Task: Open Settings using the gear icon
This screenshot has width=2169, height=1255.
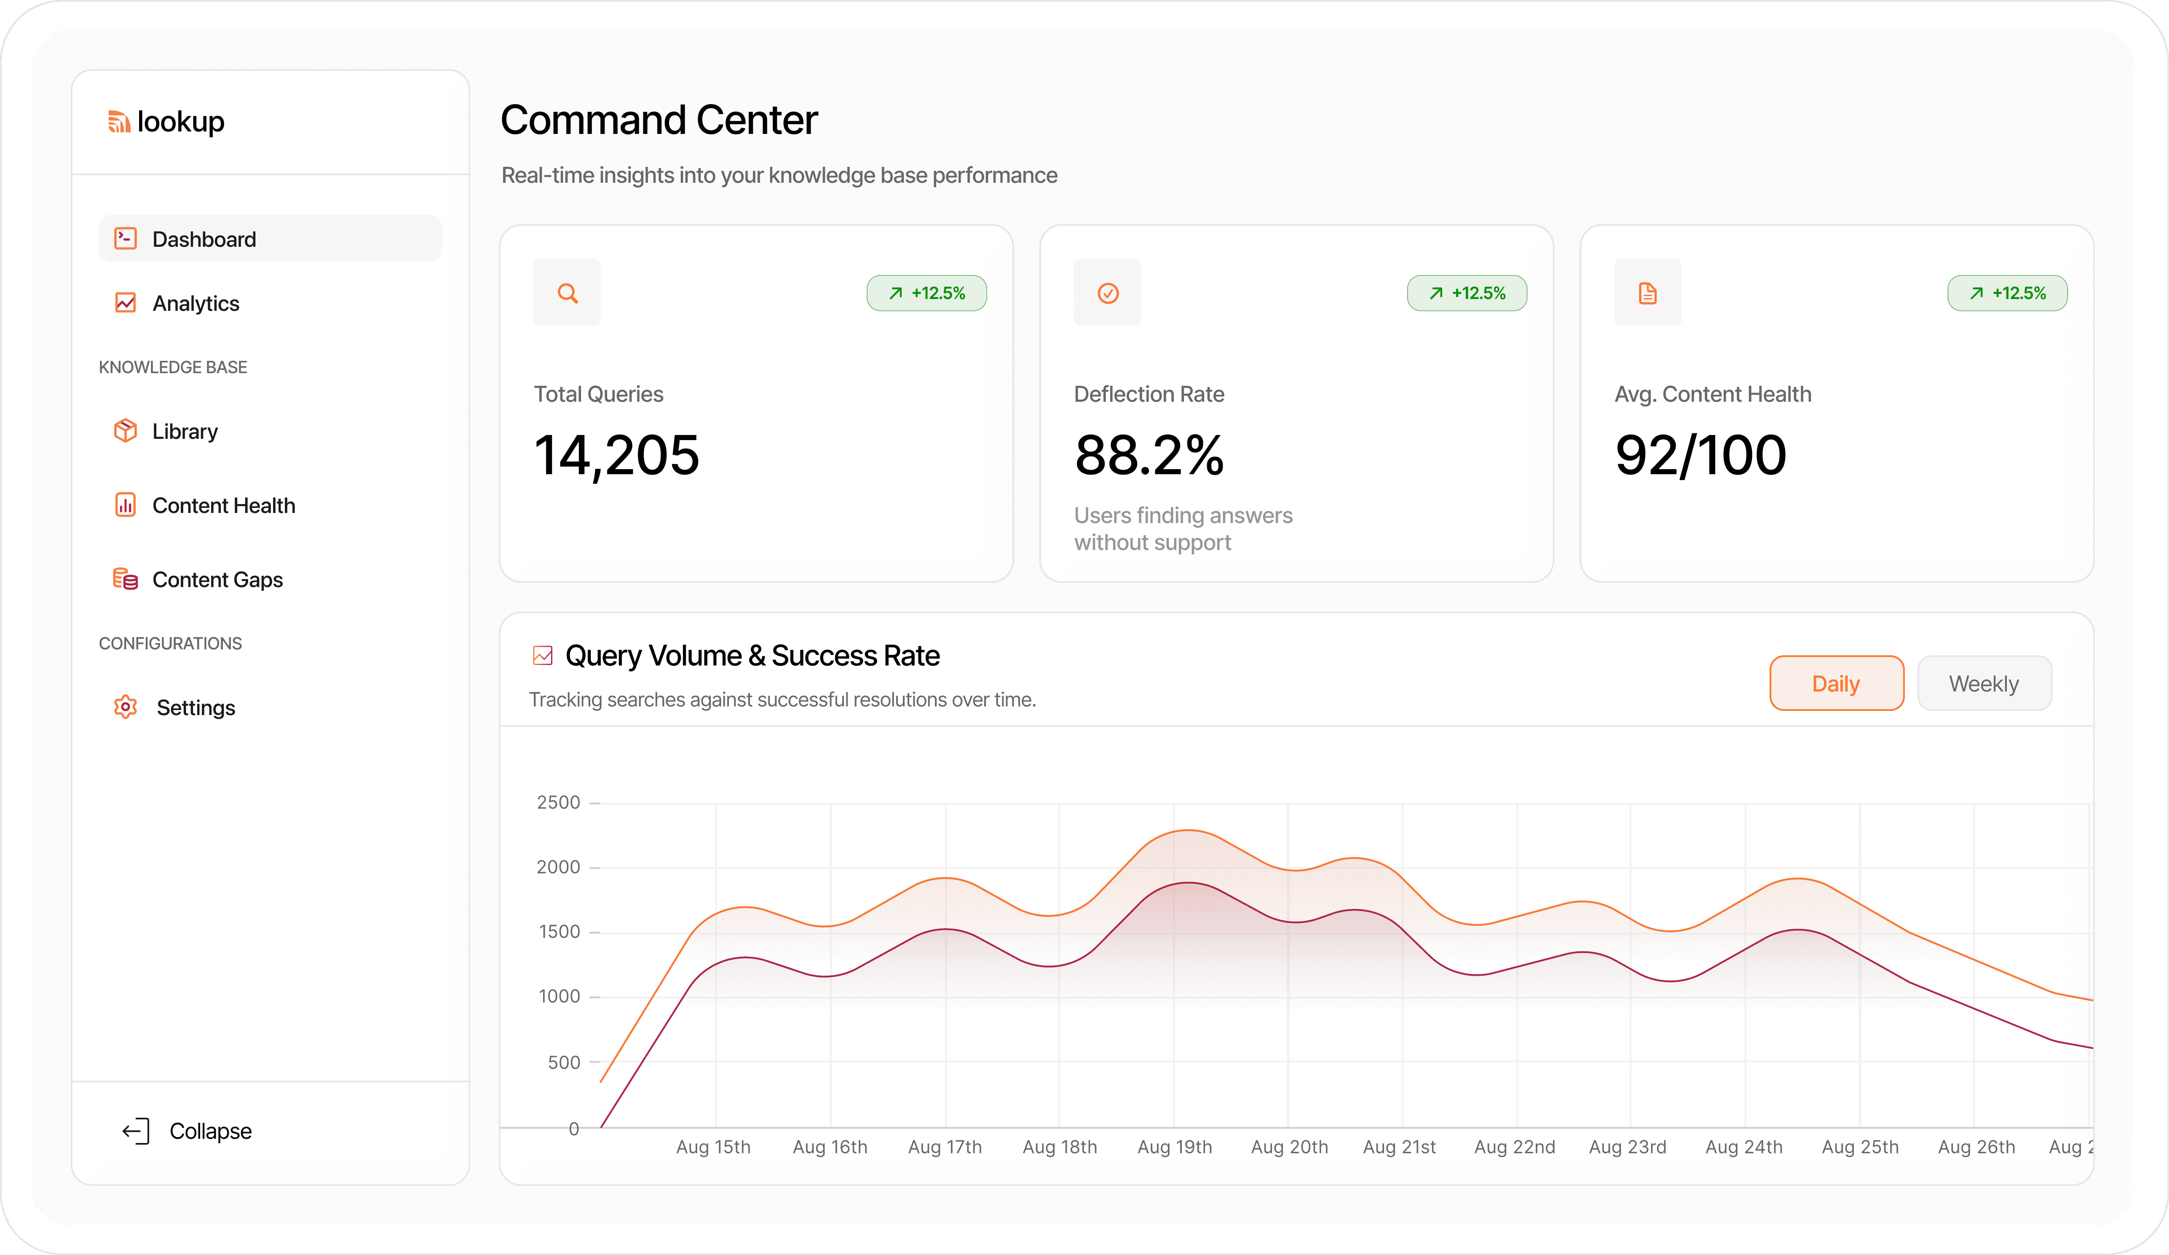Action: [x=126, y=707]
